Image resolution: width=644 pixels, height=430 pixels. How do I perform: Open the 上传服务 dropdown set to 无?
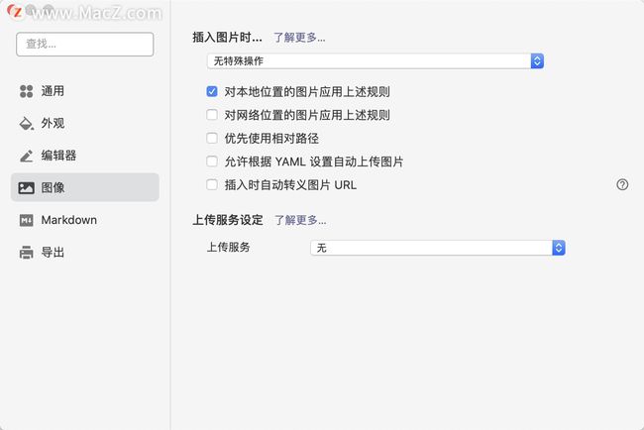tap(437, 248)
